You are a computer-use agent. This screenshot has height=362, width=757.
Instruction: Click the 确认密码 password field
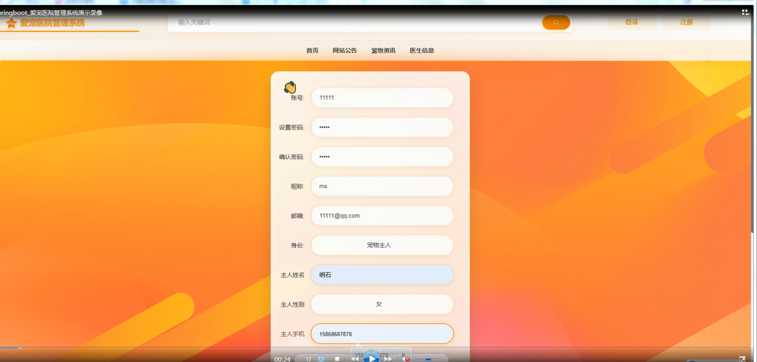tap(382, 157)
